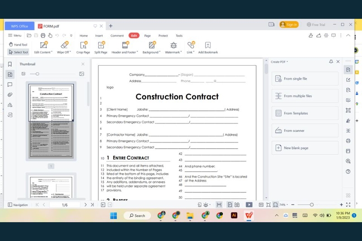The width and height of the screenshot is (362, 241).
Task: Open the Bookmark sidebar panel
Action: (x=10, y=64)
